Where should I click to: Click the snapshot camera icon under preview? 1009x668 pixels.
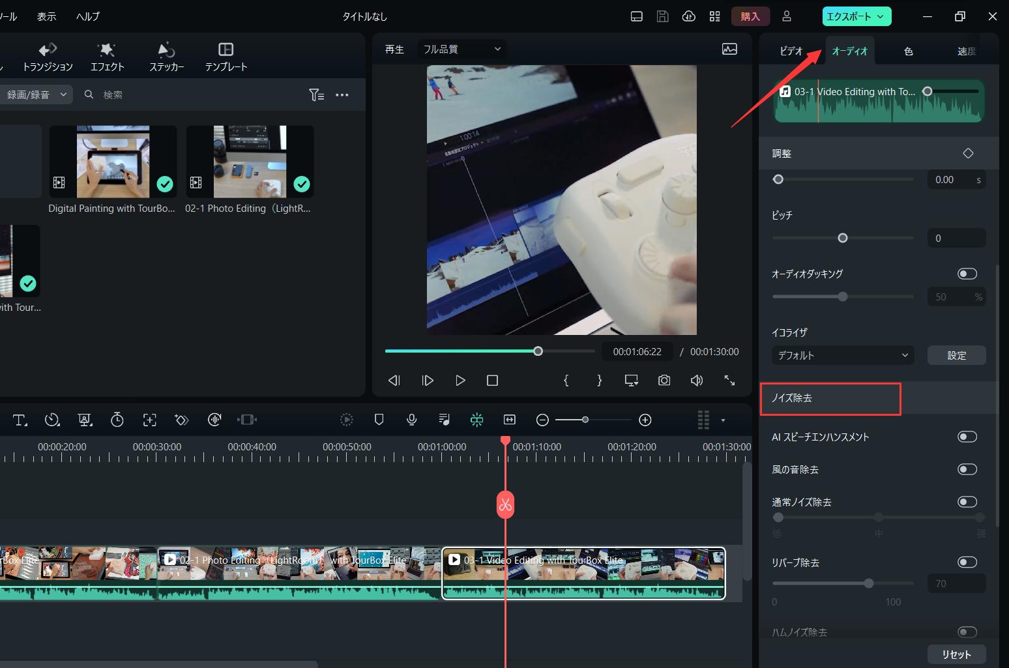tap(664, 380)
